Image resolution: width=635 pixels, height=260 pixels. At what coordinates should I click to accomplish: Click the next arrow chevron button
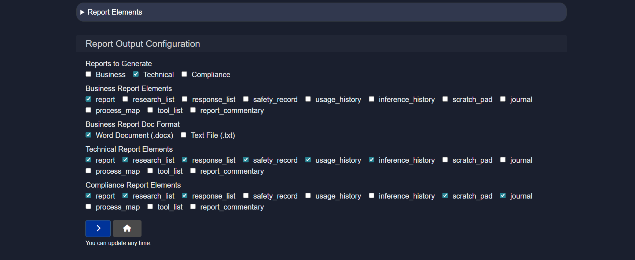click(98, 229)
